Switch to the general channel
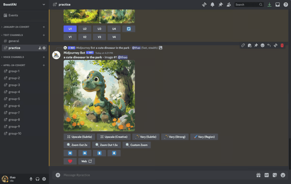291x184 pixels. coord(14,41)
